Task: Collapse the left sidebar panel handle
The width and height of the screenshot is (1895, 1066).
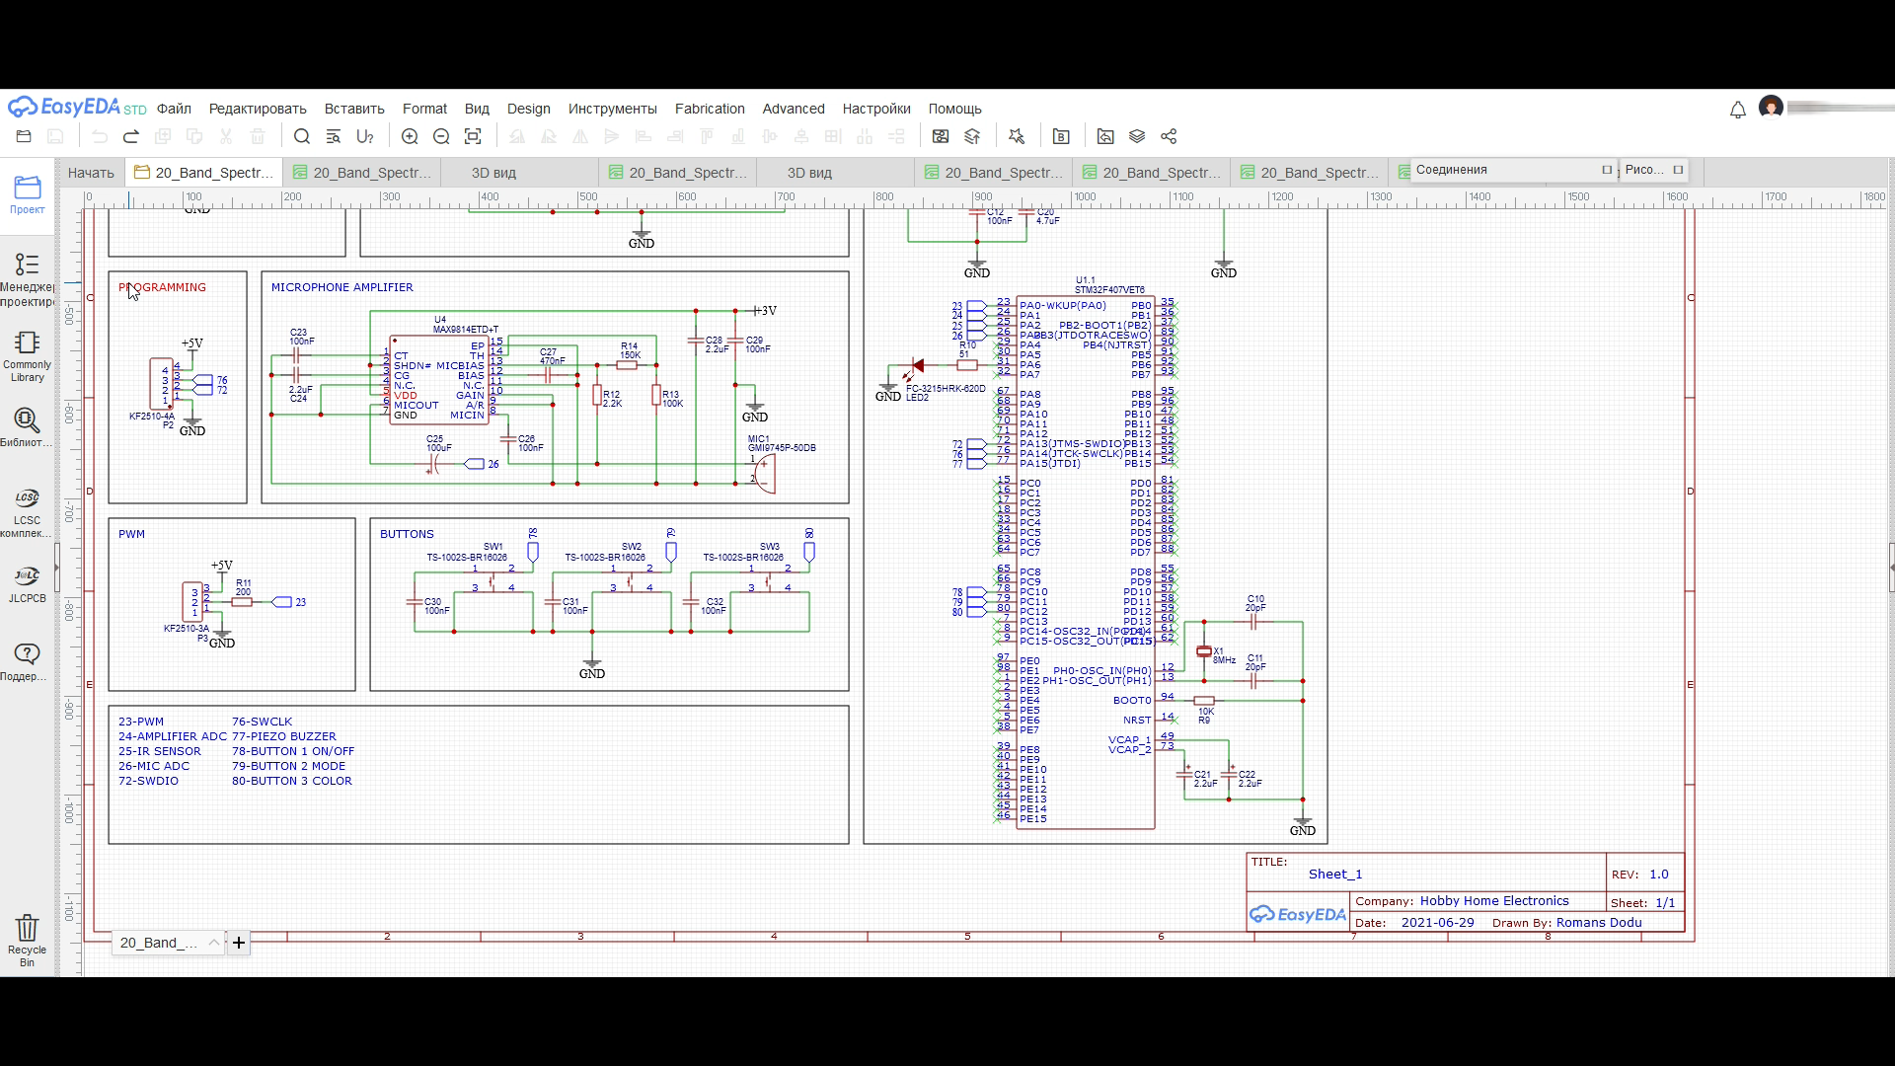Action: [57, 568]
